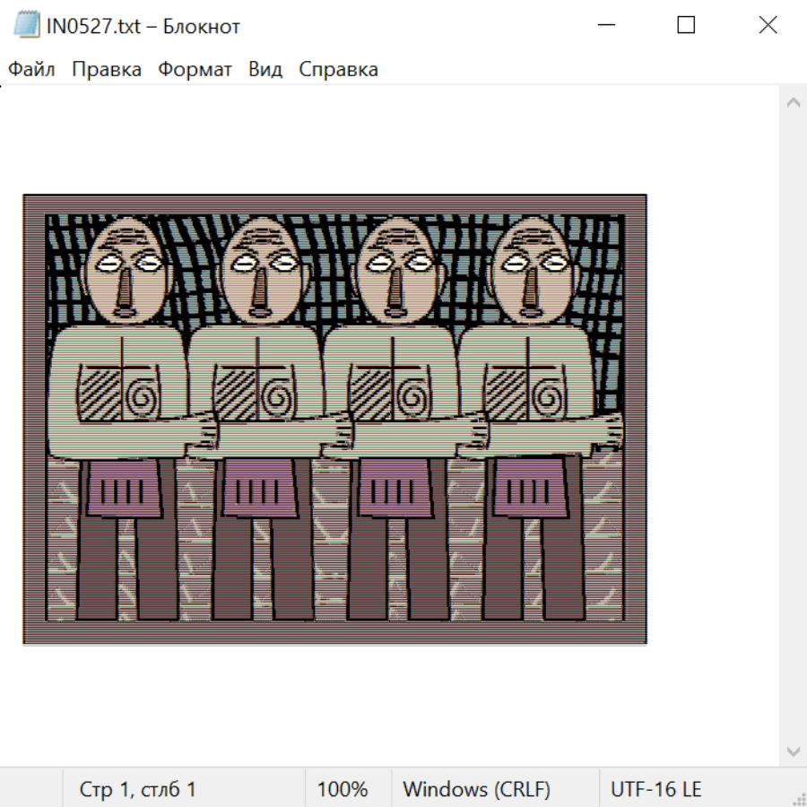The image size is (807, 807).
Task: Click the Стр 1, стлб 1 status field
Action: pyautogui.click(x=137, y=790)
